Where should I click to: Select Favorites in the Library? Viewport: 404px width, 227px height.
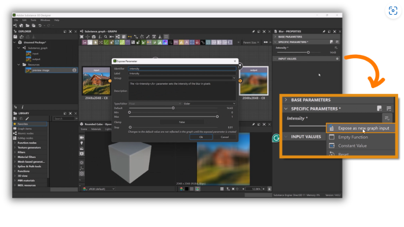point(30,124)
